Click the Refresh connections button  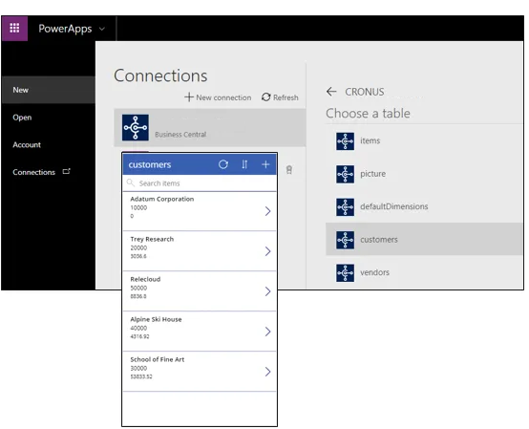(280, 97)
